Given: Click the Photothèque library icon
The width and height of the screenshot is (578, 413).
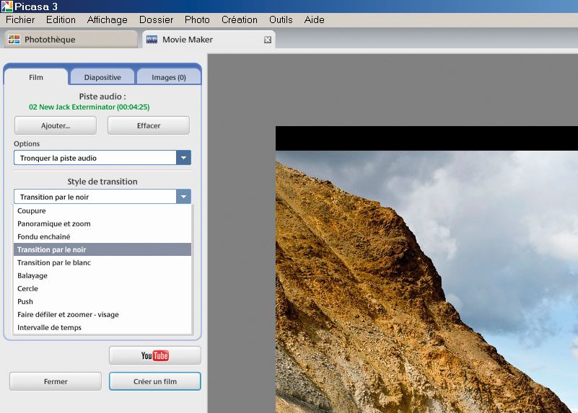Looking at the screenshot, I should 14,40.
